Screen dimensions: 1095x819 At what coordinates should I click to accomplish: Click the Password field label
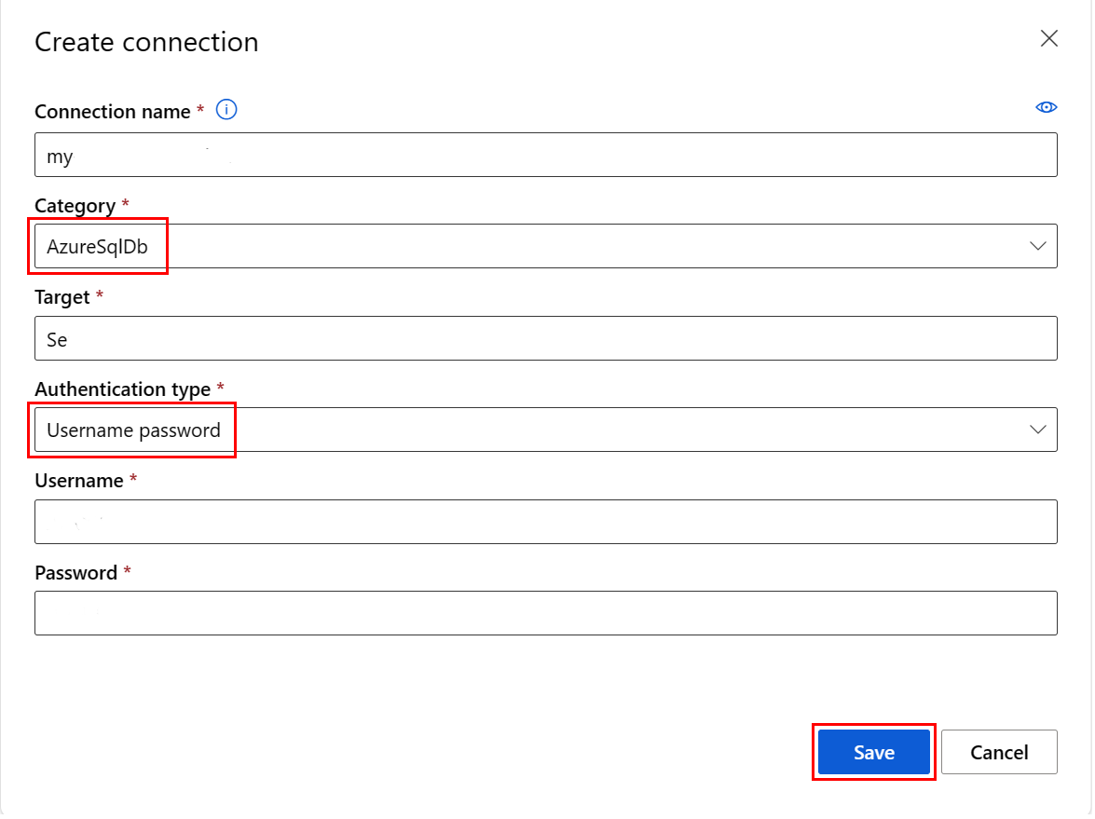[75, 573]
